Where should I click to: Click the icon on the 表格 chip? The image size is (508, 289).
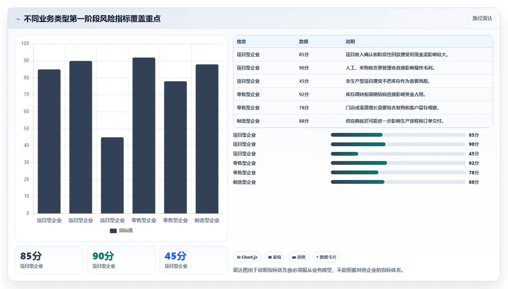pos(270,257)
